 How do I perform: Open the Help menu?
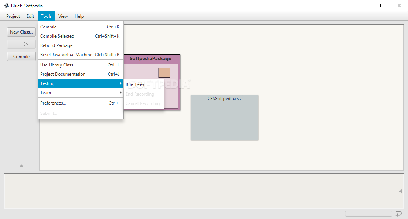click(79, 16)
